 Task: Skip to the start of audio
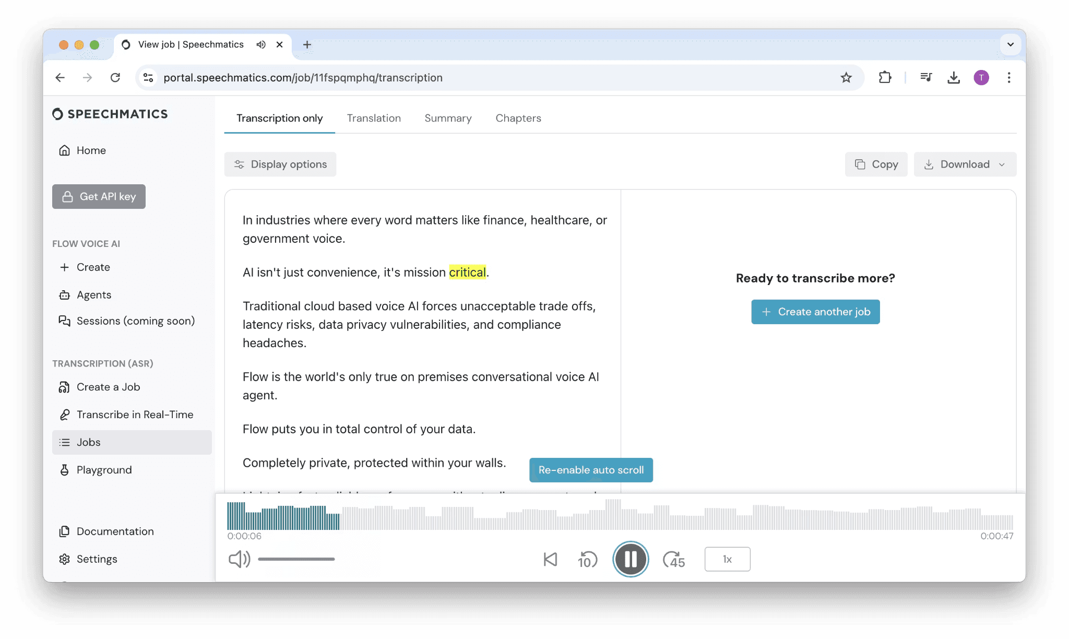[550, 560]
